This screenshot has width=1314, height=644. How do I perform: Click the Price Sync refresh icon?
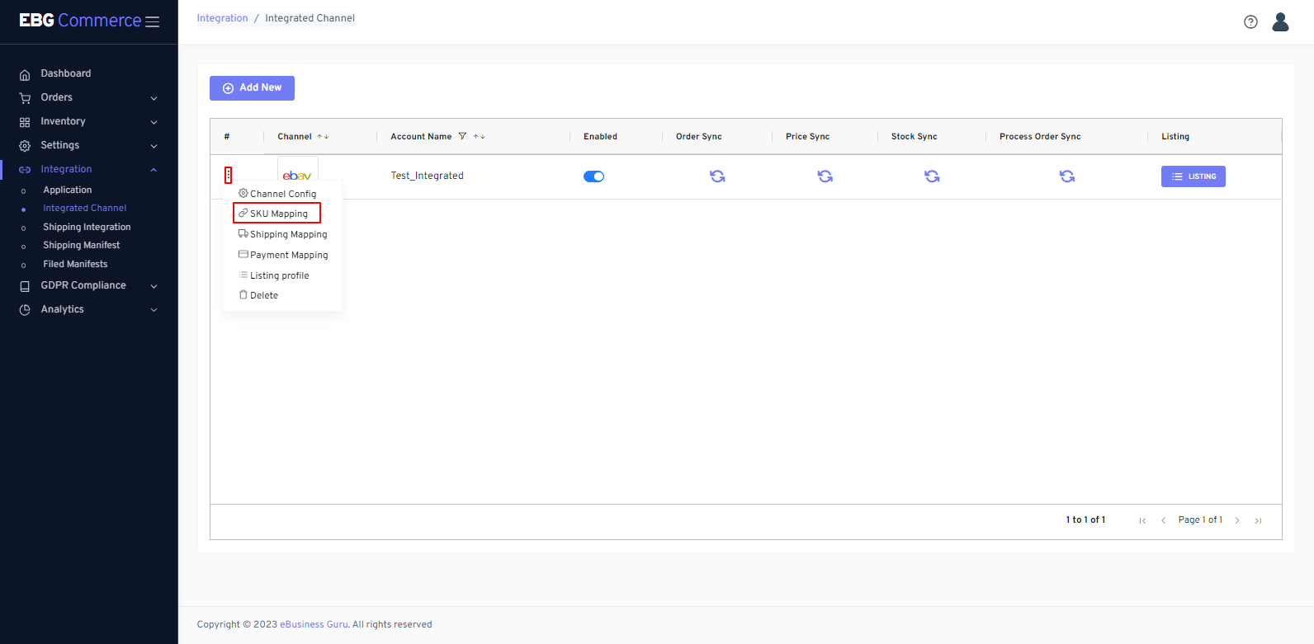pos(825,176)
